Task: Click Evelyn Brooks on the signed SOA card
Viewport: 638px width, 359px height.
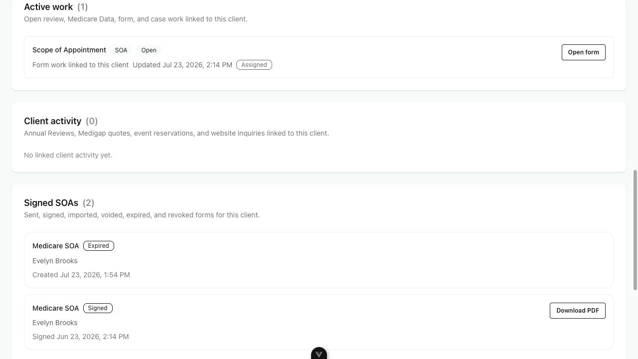Action: (55, 323)
